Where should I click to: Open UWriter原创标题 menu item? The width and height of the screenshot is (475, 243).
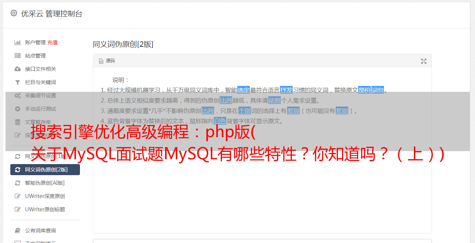pos(45,209)
